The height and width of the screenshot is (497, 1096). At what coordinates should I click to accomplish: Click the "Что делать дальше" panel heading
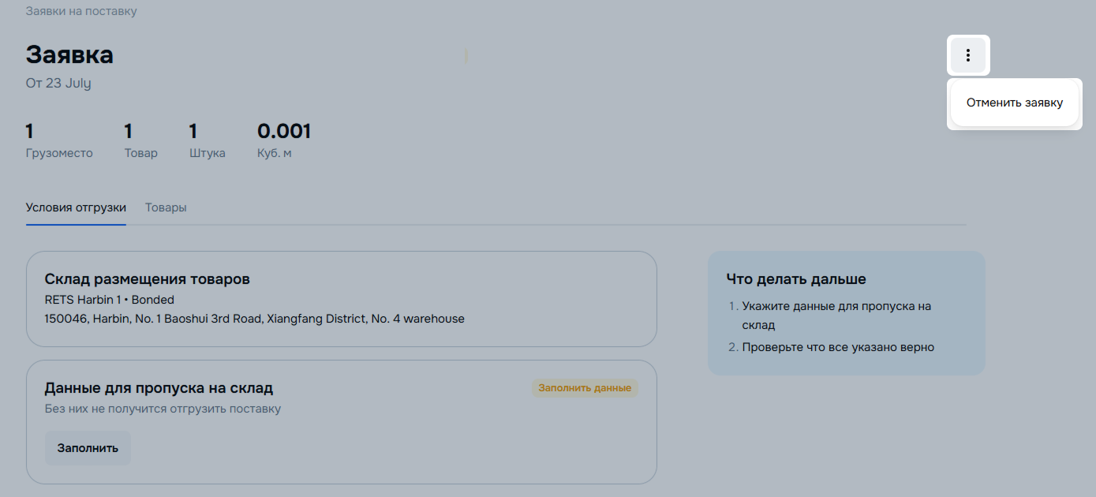point(796,279)
